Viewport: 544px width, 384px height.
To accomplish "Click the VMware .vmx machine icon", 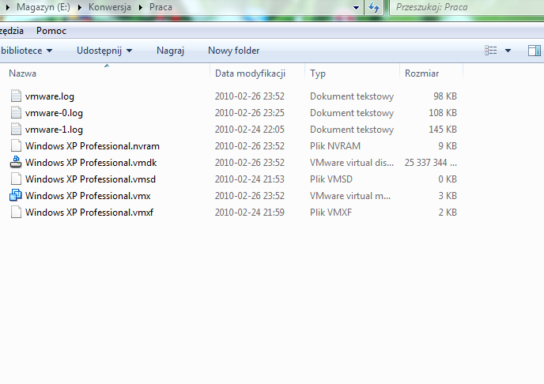I will (x=16, y=195).
